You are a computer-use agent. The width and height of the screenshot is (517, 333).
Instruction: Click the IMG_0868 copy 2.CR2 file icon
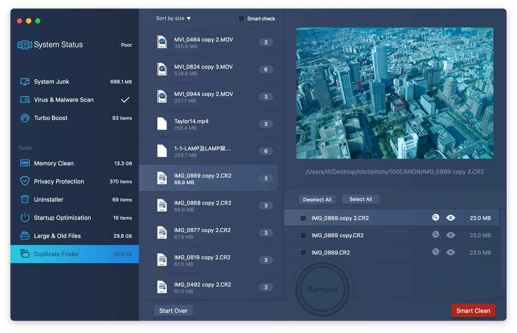click(x=162, y=205)
